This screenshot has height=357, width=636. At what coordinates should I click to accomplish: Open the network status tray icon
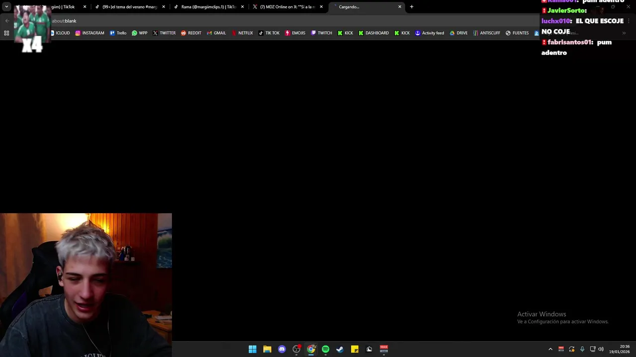pos(593,349)
